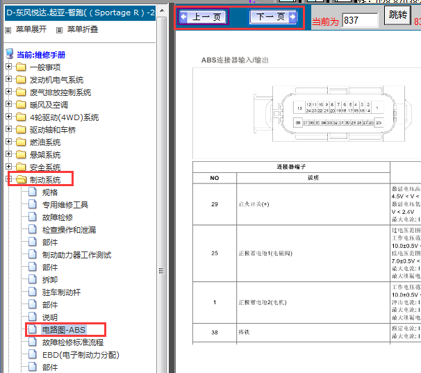
Task: Click the page icon next to 说明
Action: coord(33,317)
